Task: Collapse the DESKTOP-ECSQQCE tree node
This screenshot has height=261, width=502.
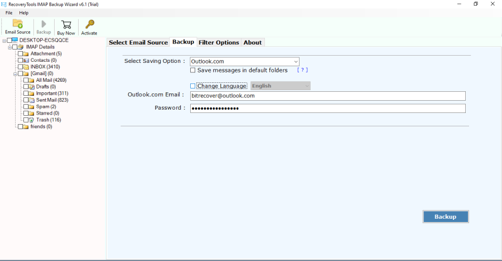Action: tap(4, 41)
